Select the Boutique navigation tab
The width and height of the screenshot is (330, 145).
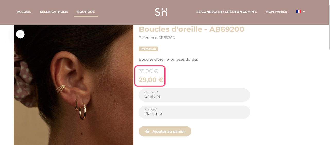pos(86,12)
